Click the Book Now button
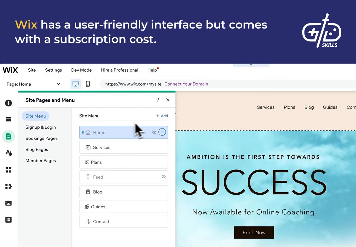Screen dimensions: 356x247 point(254,232)
